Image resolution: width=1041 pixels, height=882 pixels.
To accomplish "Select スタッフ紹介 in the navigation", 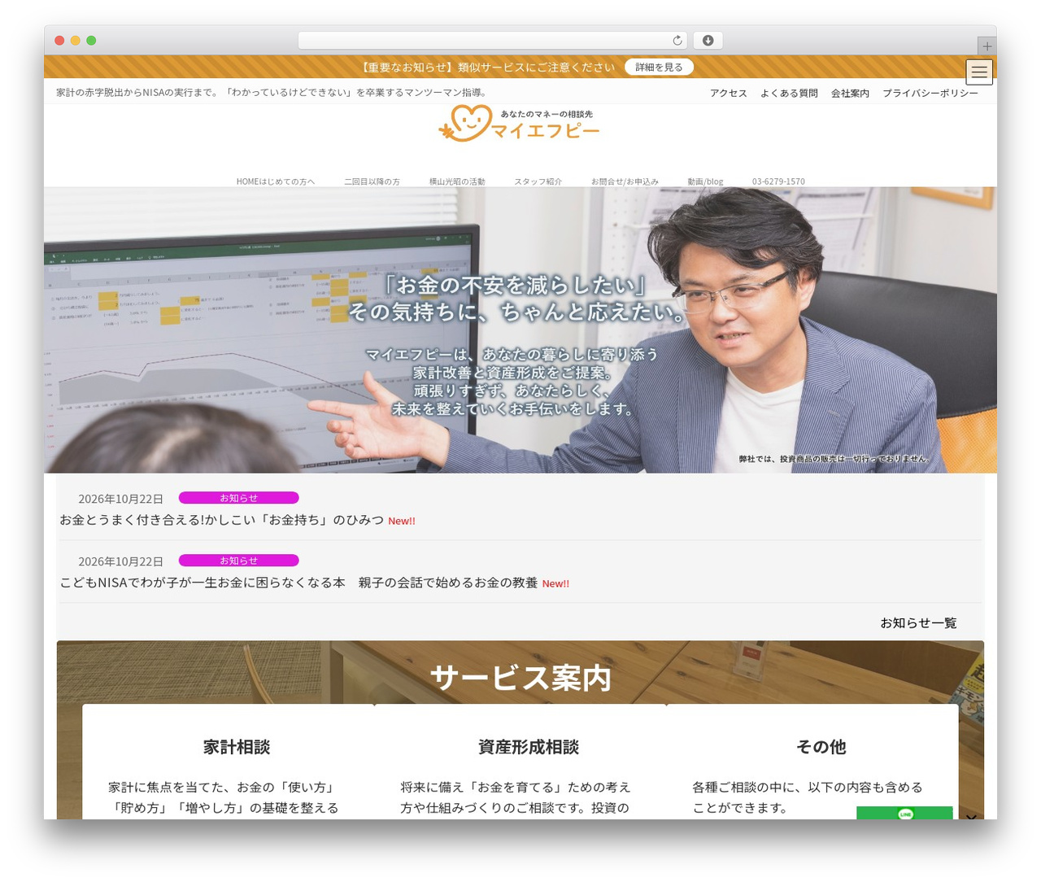I will tap(538, 181).
